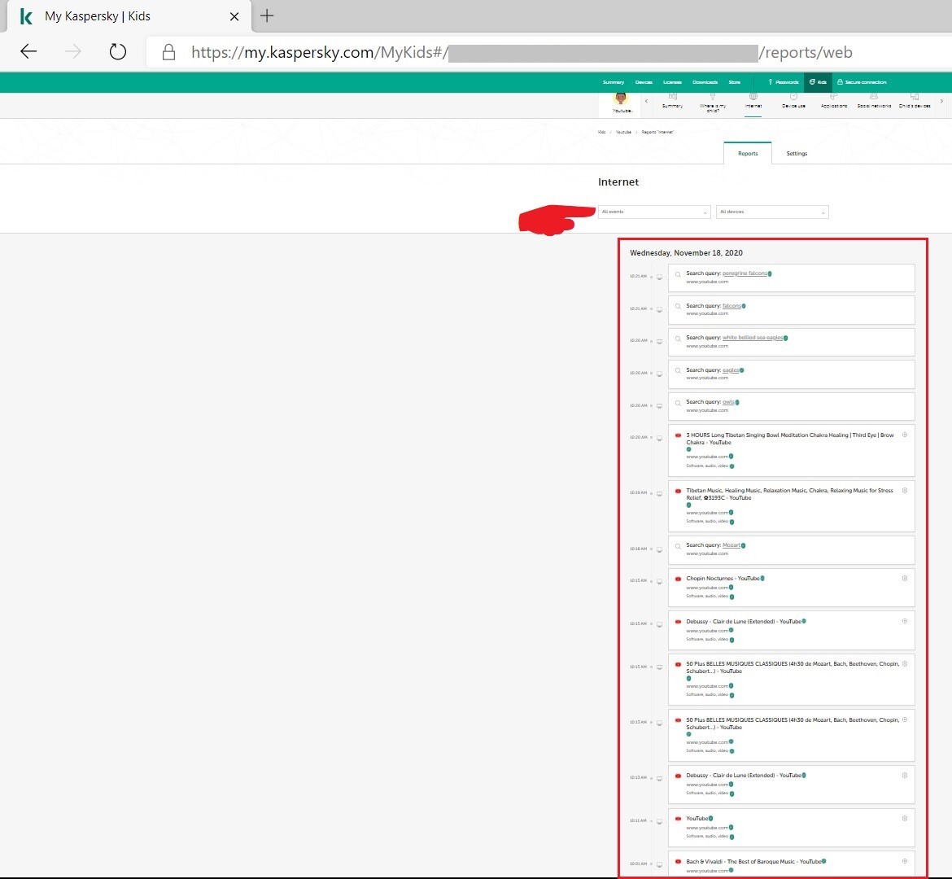Open options icon on 10:15 AM Debussy entry
This screenshot has height=879, width=952.
point(905,621)
